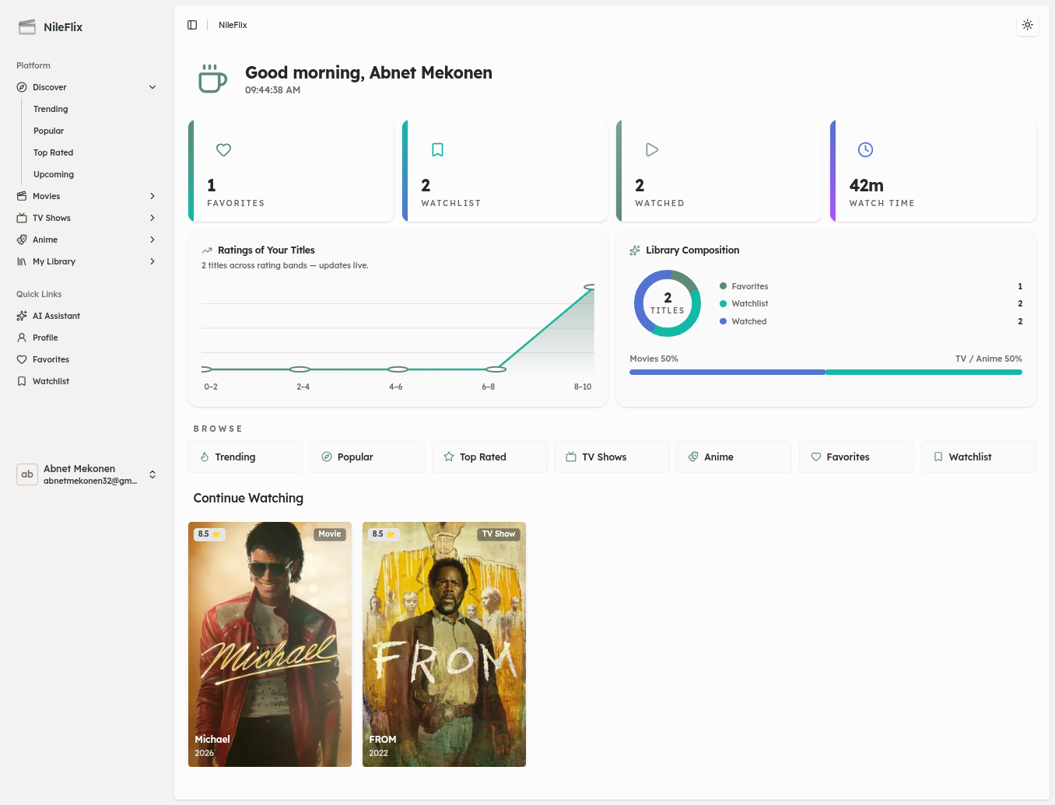Click the "Movie" badge on Michael poster
The image size is (1055, 805).
330,534
